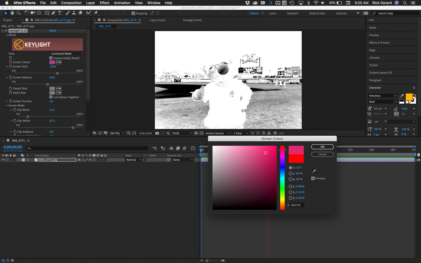Select the Hand tool in toolbar
The width and height of the screenshot is (421, 263).
pos(13,13)
